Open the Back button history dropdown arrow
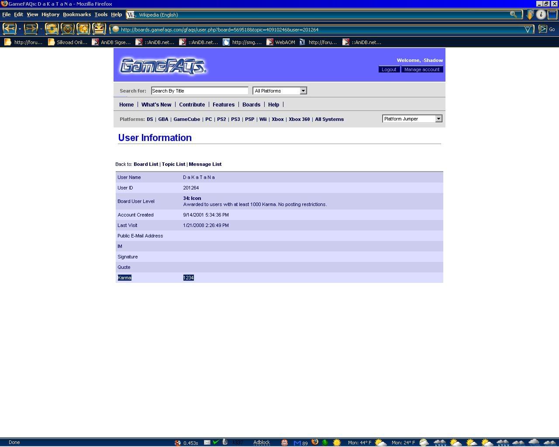Viewport: 559px width, 447px height. click(x=20, y=29)
